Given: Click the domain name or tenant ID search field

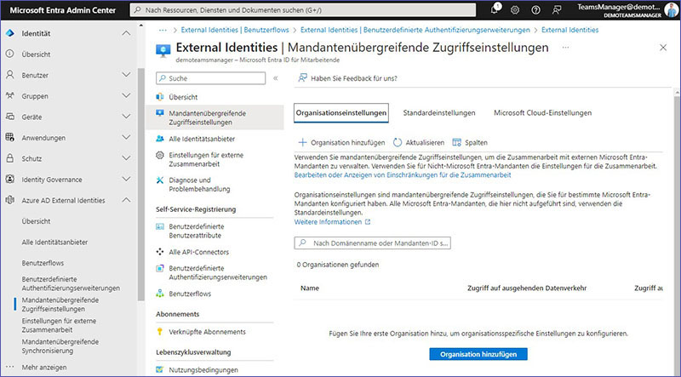Looking at the screenshot, I should click(x=373, y=243).
